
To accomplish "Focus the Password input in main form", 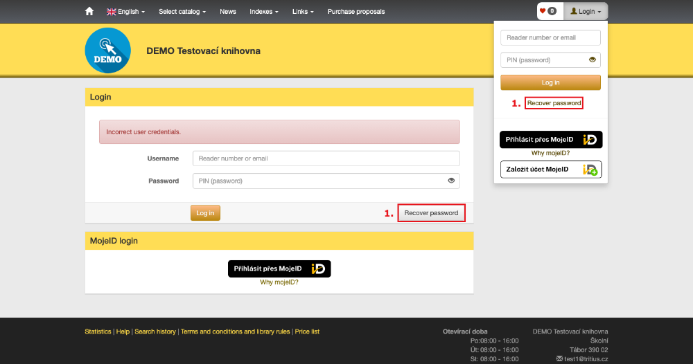I will point(326,181).
